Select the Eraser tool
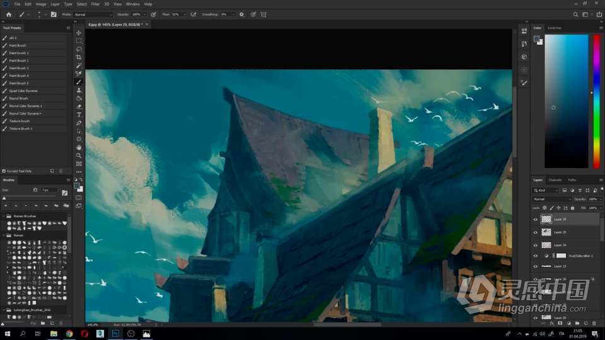The height and width of the screenshot is (340, 605). (79, 106)
